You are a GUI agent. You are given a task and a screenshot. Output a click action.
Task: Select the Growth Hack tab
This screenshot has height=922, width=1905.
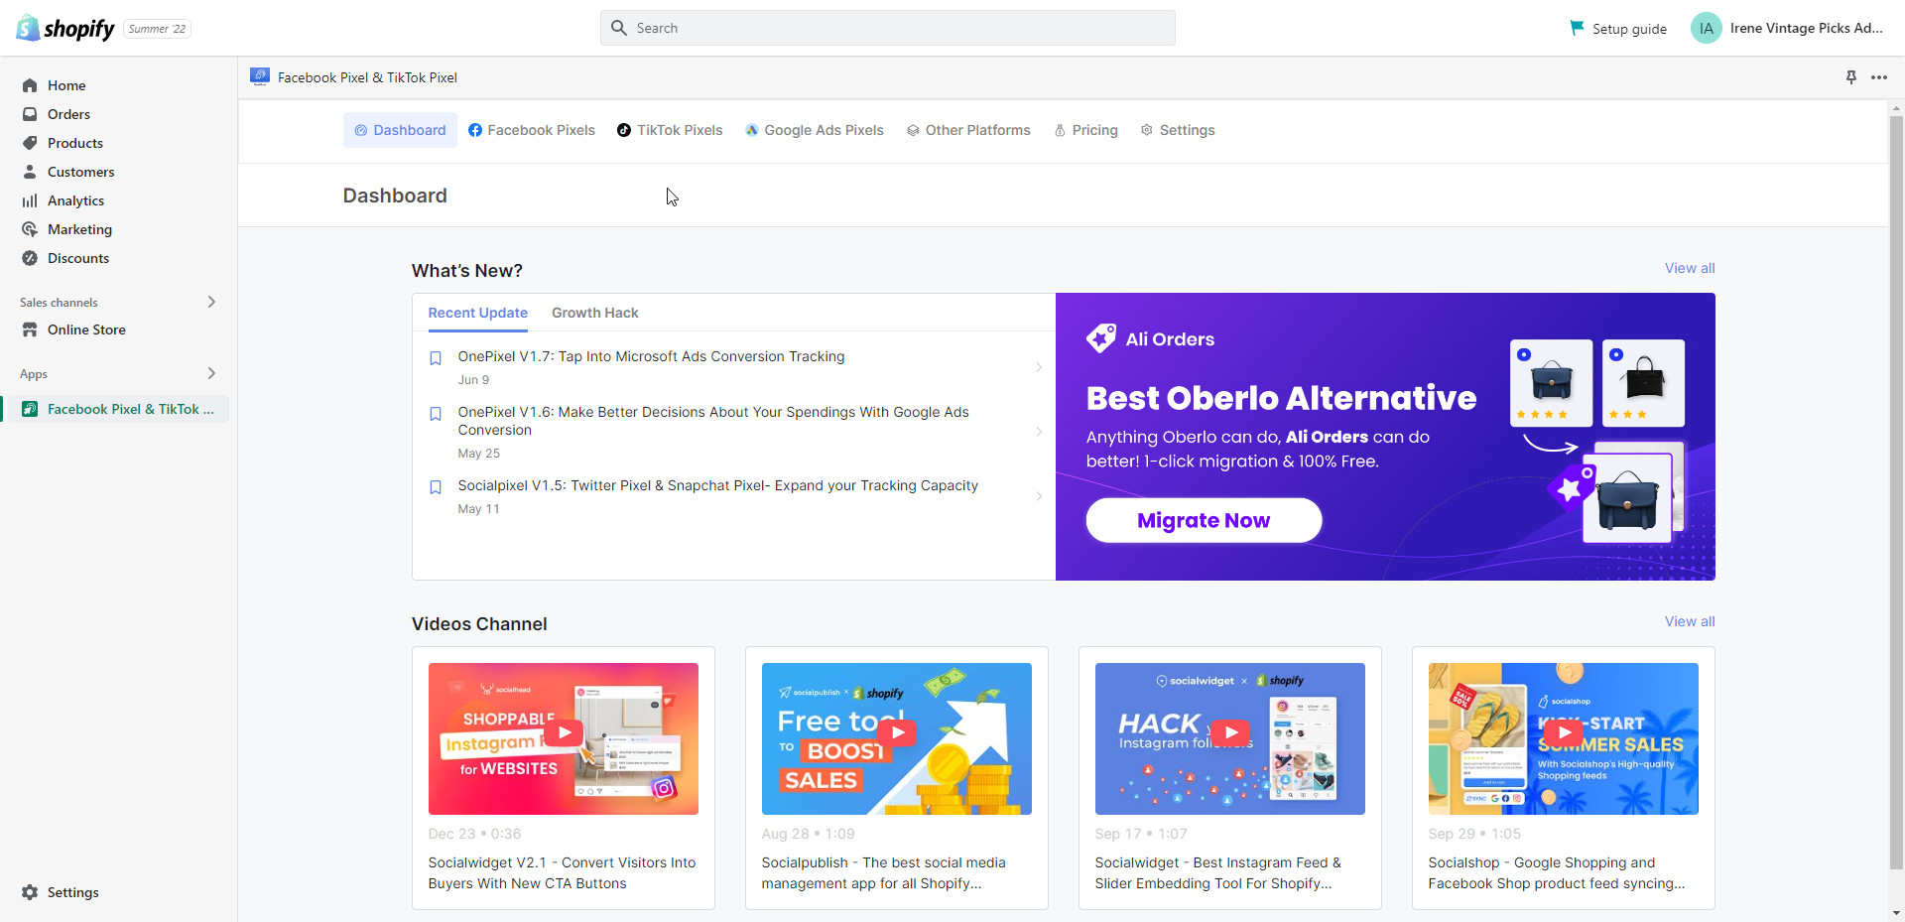[595, 313]
